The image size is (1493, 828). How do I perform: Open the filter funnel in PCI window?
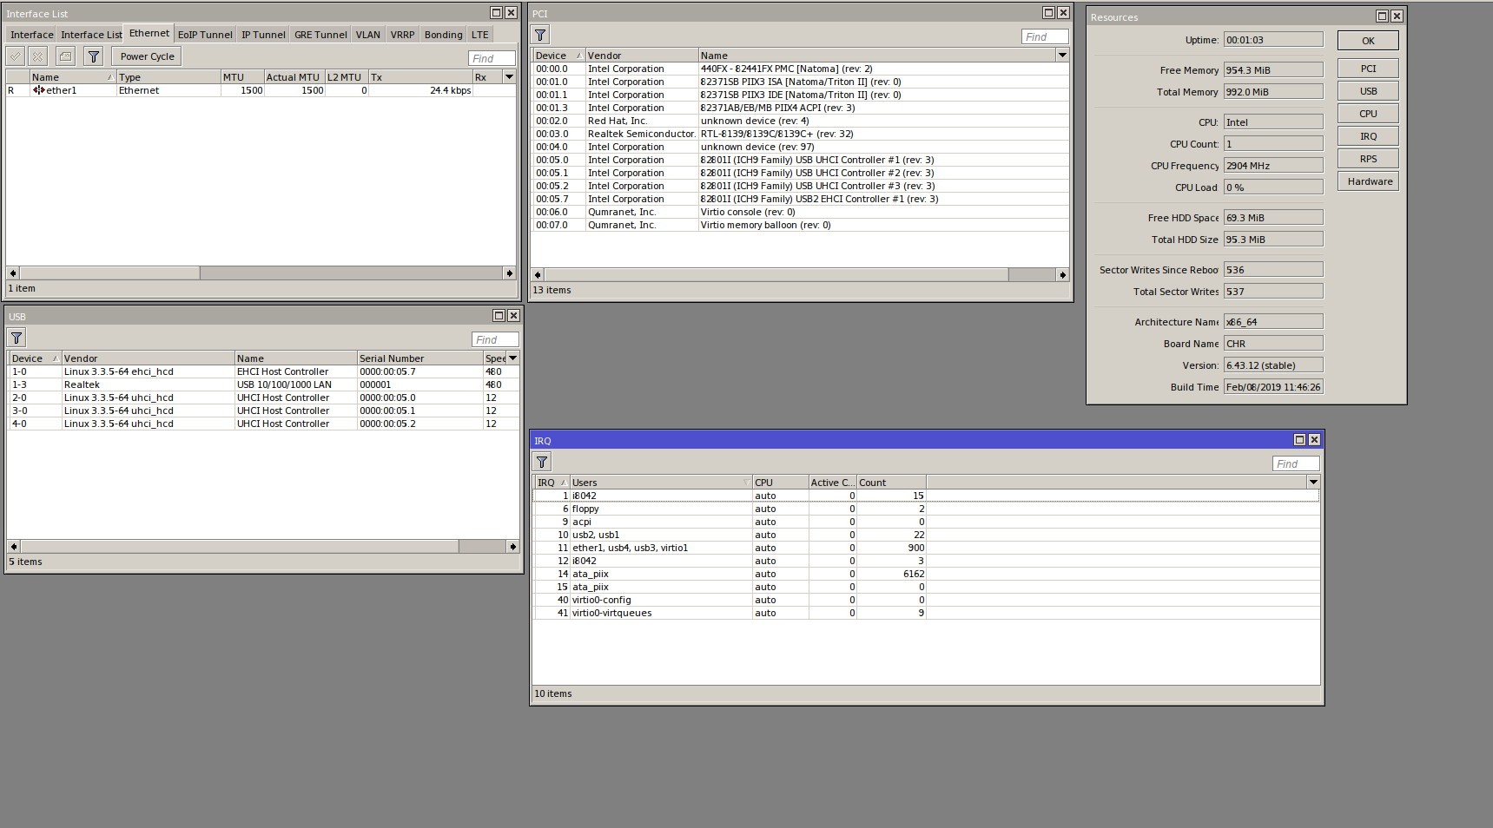click(540, 35)
